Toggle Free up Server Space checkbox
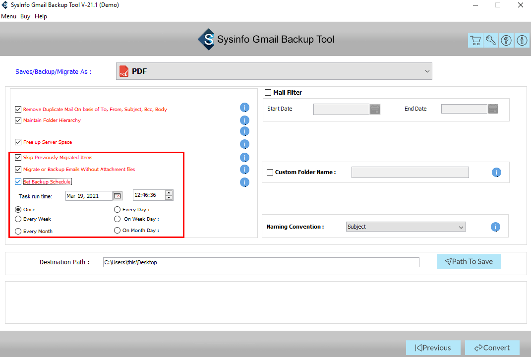 pos(18,142)
